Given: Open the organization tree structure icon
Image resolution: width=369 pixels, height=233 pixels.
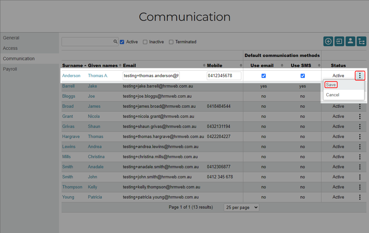Looking at the screenshot, I should [361, 41].
